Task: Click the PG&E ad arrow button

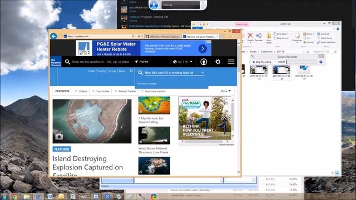Action: [202, 48]
